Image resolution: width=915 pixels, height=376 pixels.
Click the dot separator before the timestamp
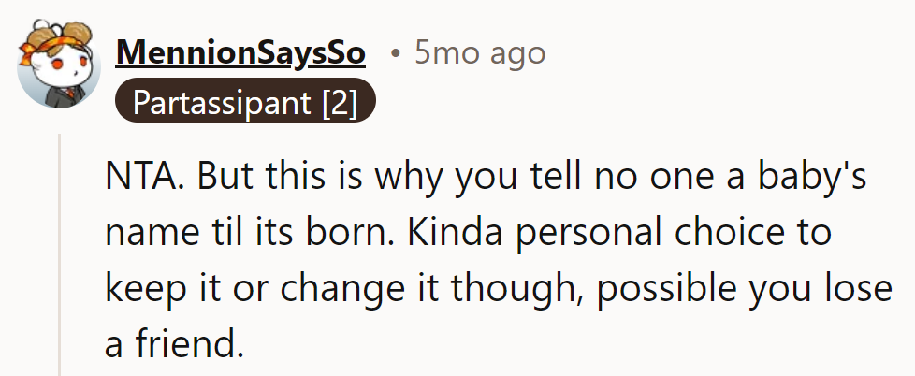(x=397, y=54)
